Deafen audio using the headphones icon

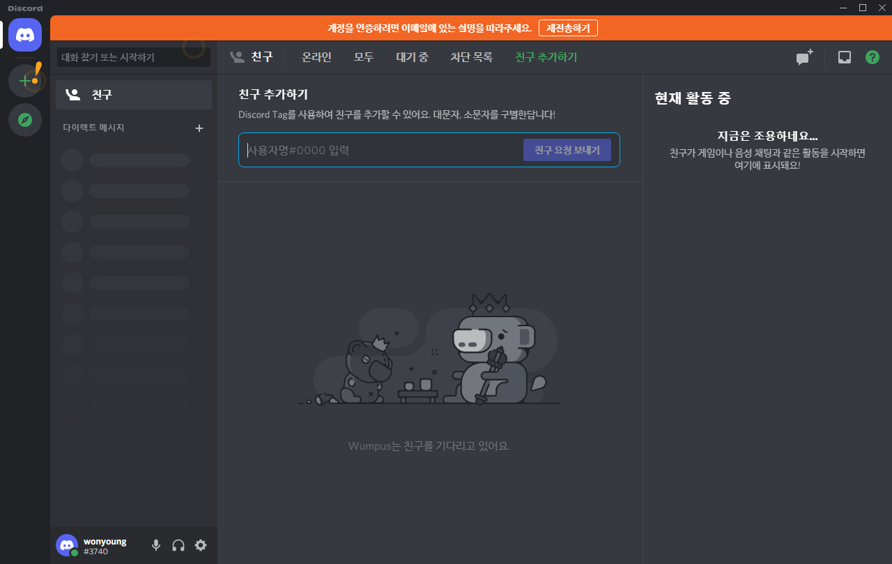pos(178,545)
